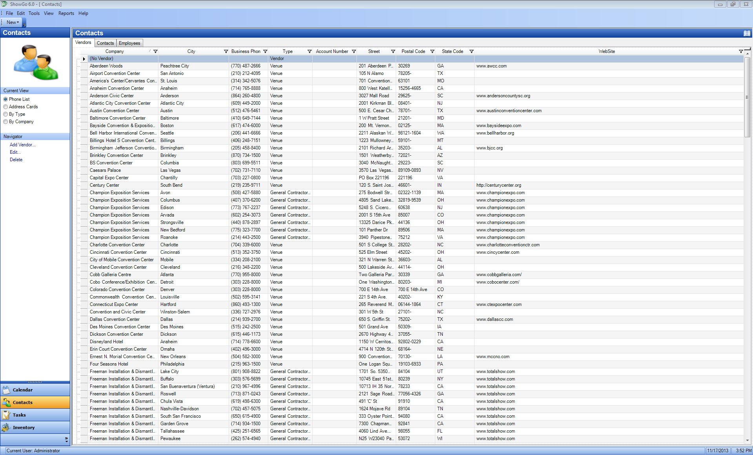Screen dimensions: 753x455
Task: Click the filter icon on State Code column
Action: [471, 51]
